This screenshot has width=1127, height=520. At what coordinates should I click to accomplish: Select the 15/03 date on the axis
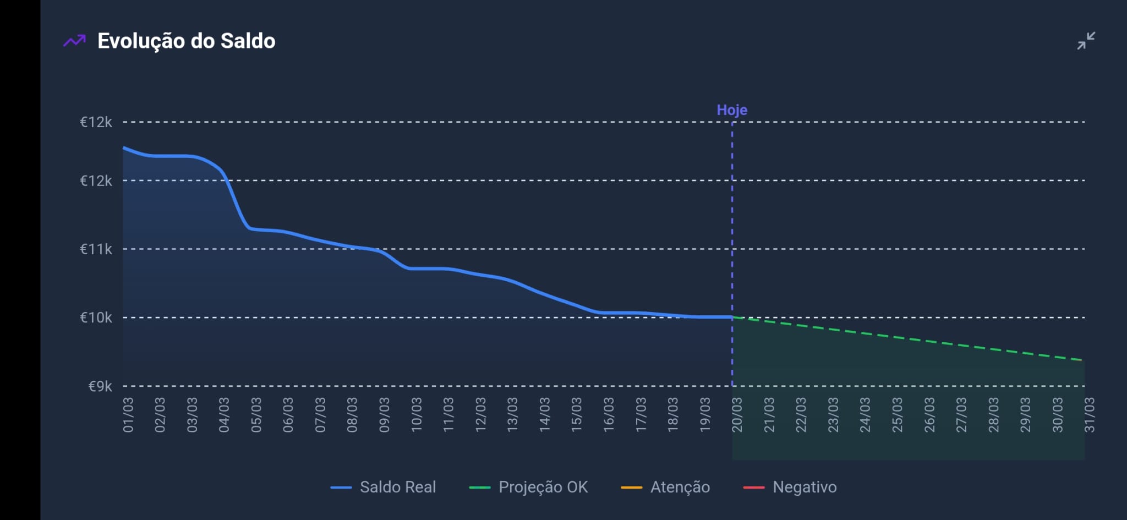[x=576, y=415]
